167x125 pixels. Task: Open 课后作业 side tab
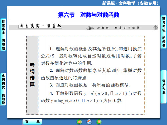(164, 87)
